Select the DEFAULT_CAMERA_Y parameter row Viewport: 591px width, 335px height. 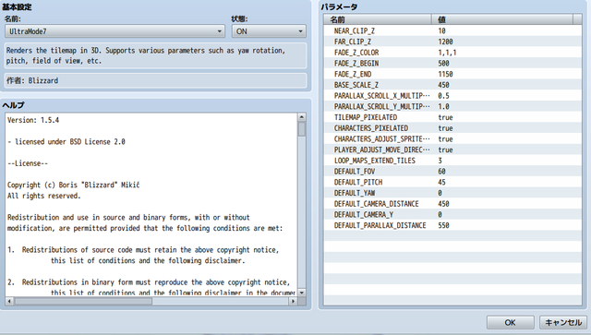452,214
